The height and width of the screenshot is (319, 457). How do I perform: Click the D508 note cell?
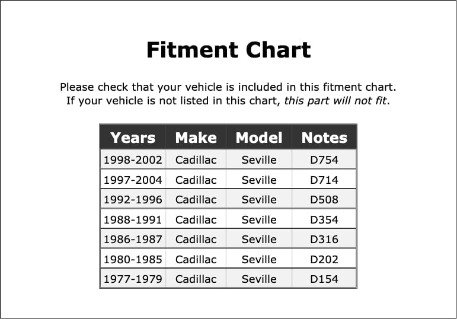tap(324, 199)
